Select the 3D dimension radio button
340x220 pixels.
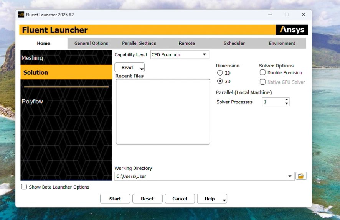click(x=220, y=81)
